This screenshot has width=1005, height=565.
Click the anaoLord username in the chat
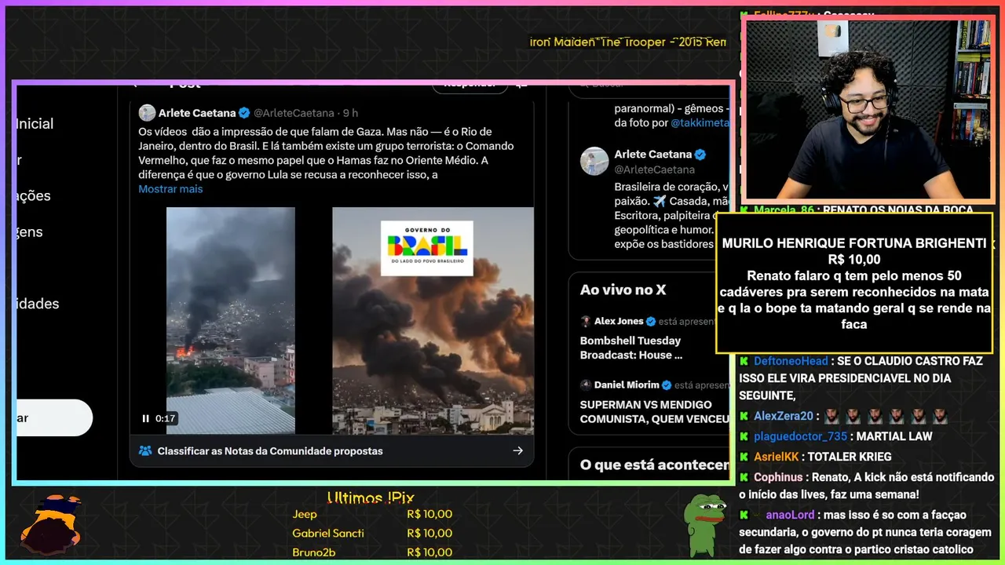point(790,515)
